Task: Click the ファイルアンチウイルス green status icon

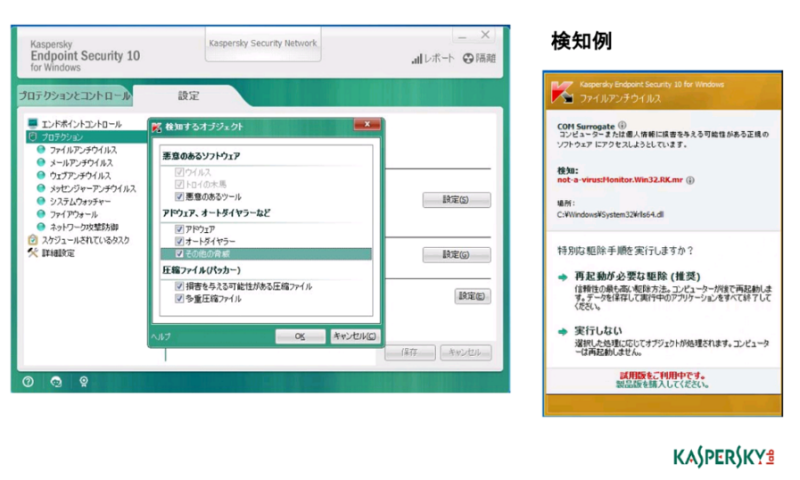Action: (x=41, y=150)
